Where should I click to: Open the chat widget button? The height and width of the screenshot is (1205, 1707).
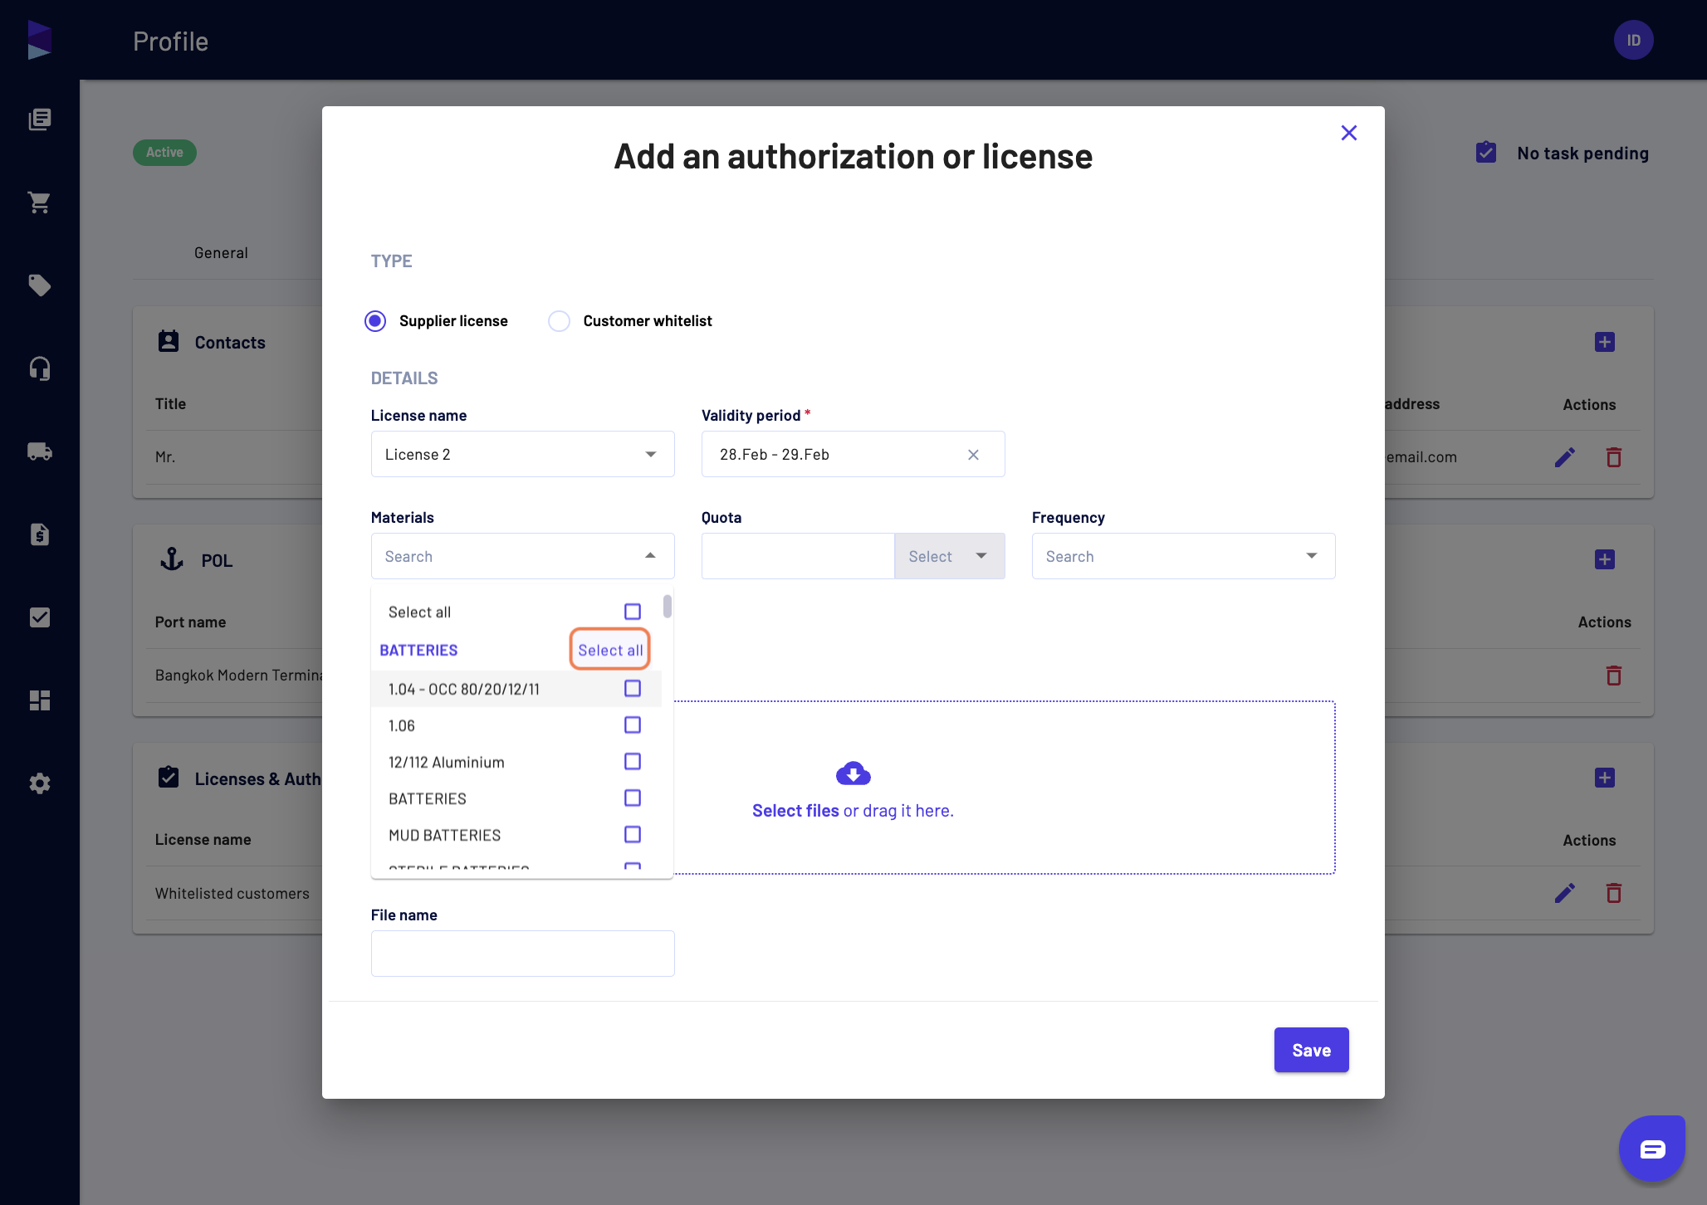pyautogui.click(x=1651, y=1149)
